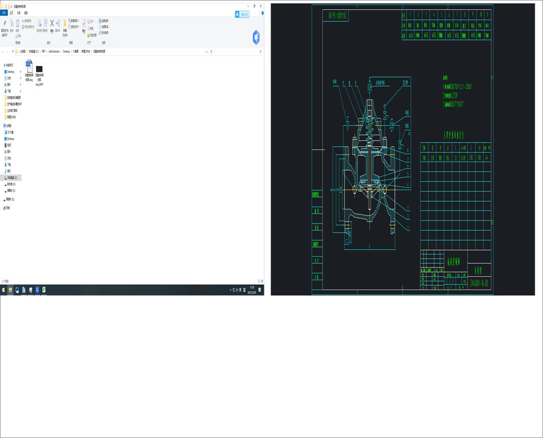This screenshot has width=543, height=438.
Task: Click the blue upload button near title bar
Action: [x=242, y=15]
